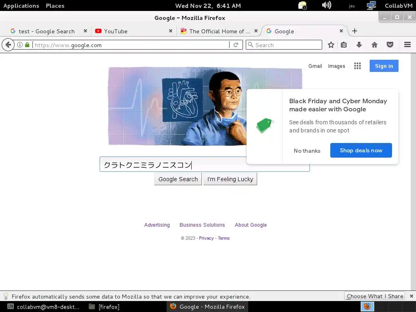Switch to [firefox] folder window in taskbar

tap(104, 307)
